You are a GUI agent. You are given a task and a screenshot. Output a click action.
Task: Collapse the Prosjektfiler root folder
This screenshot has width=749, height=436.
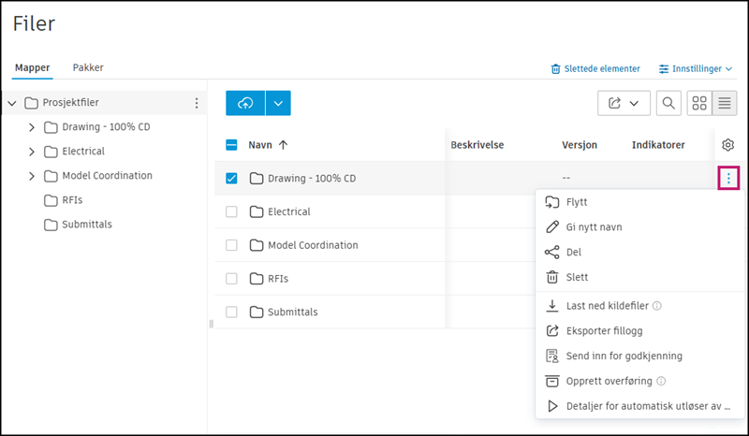[12, 103]
